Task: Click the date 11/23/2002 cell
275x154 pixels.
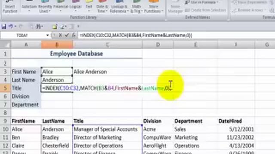Action: pyautogui.click(x=236, y=138)
